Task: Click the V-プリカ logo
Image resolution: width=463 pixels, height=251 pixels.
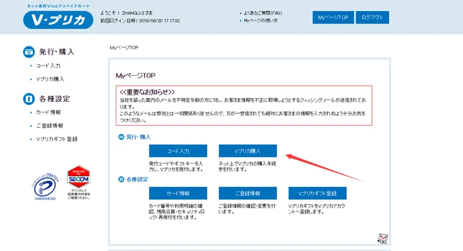Action: (57, 19)
